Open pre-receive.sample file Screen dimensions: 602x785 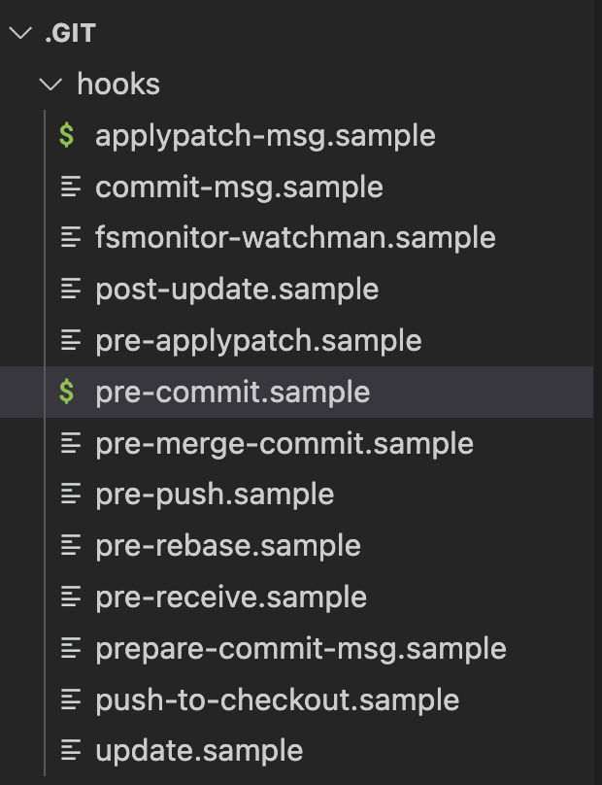pyautogui.click(x=231, y=597)
